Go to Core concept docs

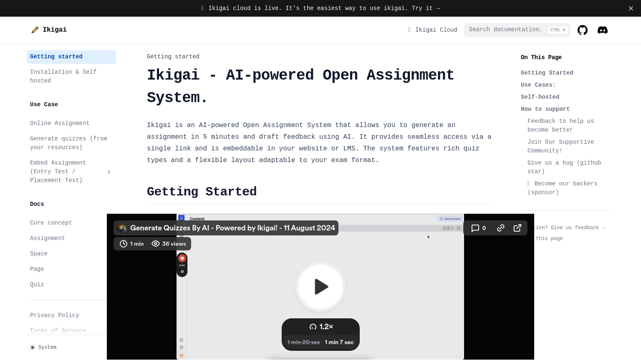click(x=51, y=223)
